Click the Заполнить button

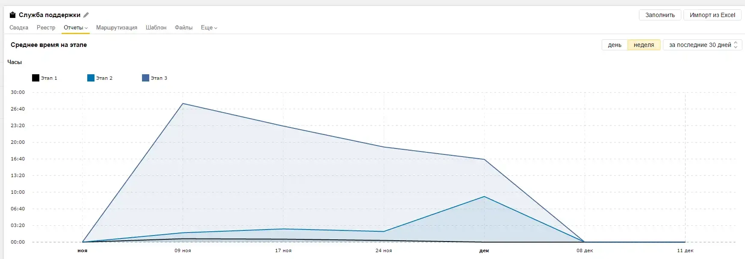(x=660, y=15)
